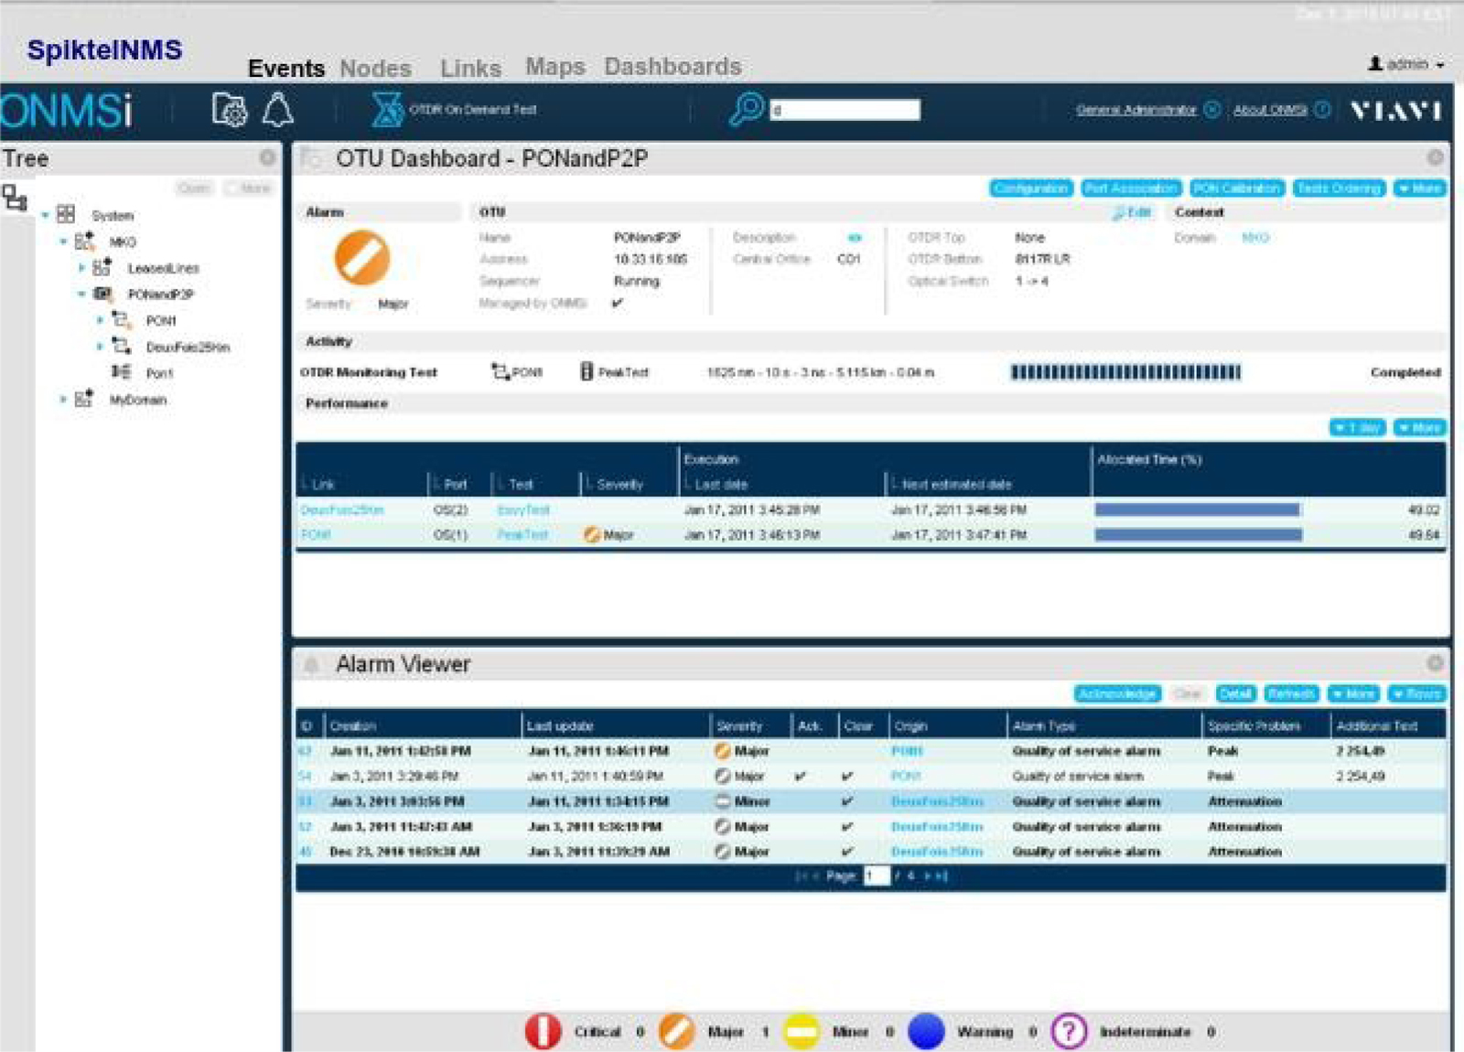Screen dimensions: 1464x1052
Task: Collapse the System tree node
Action: (45, 215)
